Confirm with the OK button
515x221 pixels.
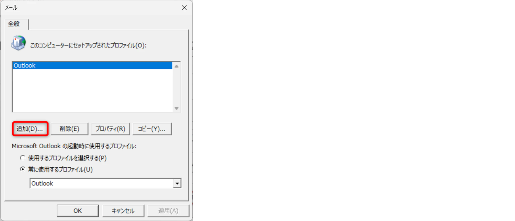78,211
